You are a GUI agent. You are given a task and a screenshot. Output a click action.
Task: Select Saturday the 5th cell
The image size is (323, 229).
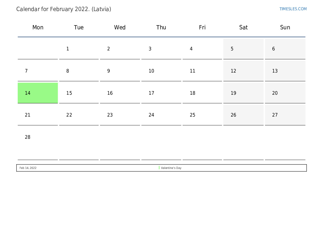click(243, 49)
